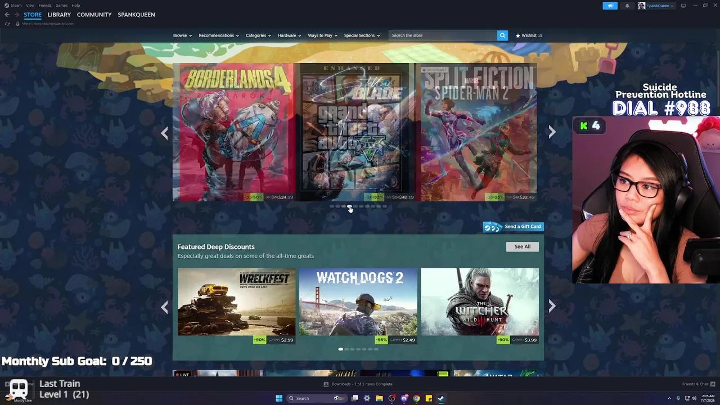Go back using the Steam back arrow
This screenshot has height=405, width=720.
7,15
